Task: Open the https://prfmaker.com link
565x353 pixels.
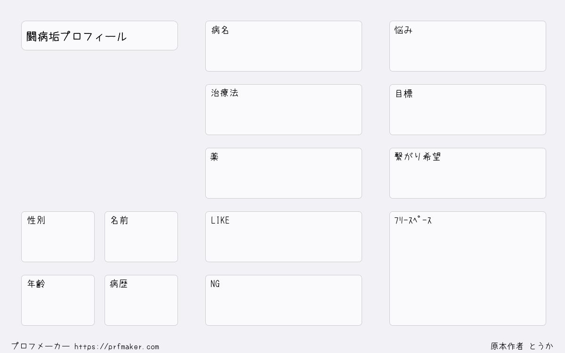Action: point(117,346)
